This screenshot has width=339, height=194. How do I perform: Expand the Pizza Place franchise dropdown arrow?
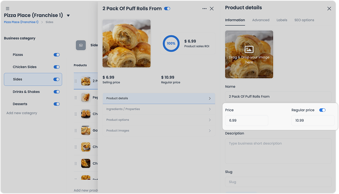pos(68,16)
